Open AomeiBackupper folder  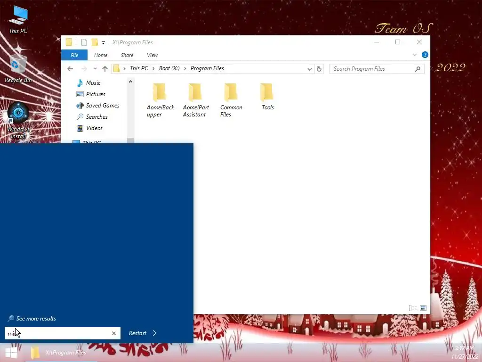160,100
